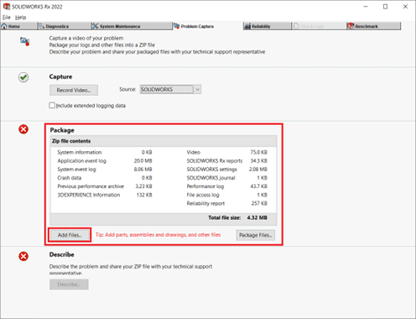Enable Include extended logging data checkbox
This screenshot has width=416, height=319.
pyautogui.click(x=52, y=106)
